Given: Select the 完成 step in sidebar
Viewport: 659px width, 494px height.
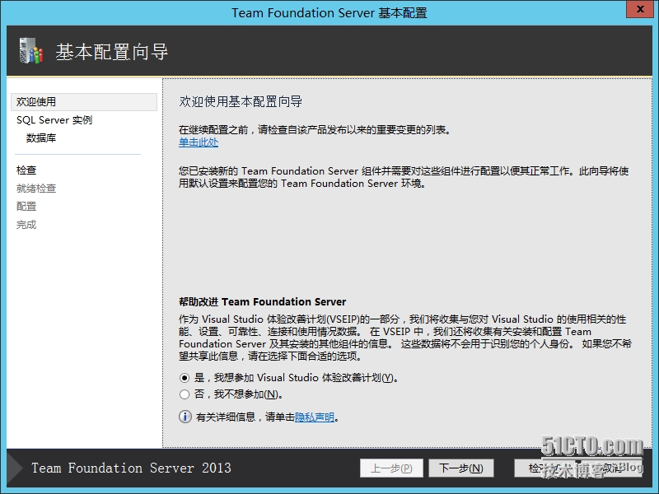Looking at the screenshot, I should (x=26, y=225).
